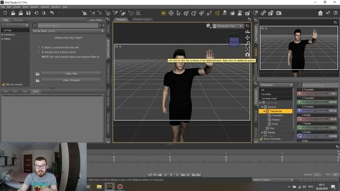Click the X Translate cross icon

click(299, 93)
